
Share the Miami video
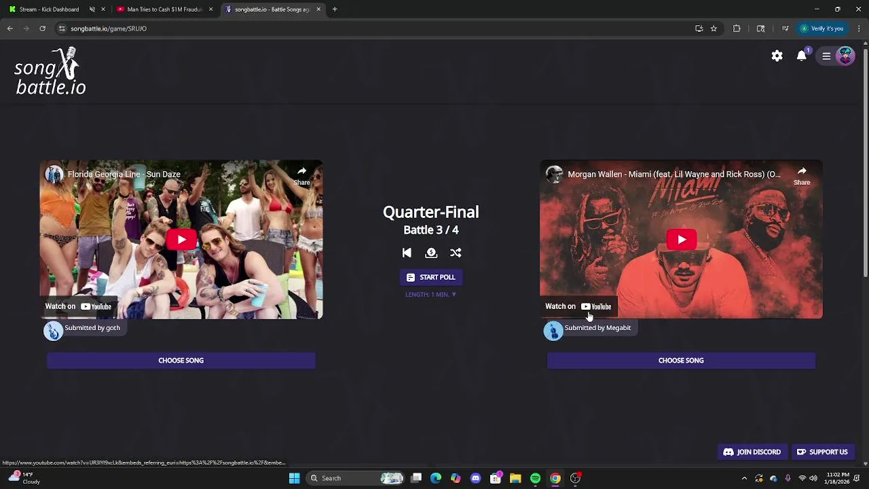[802, 176]
